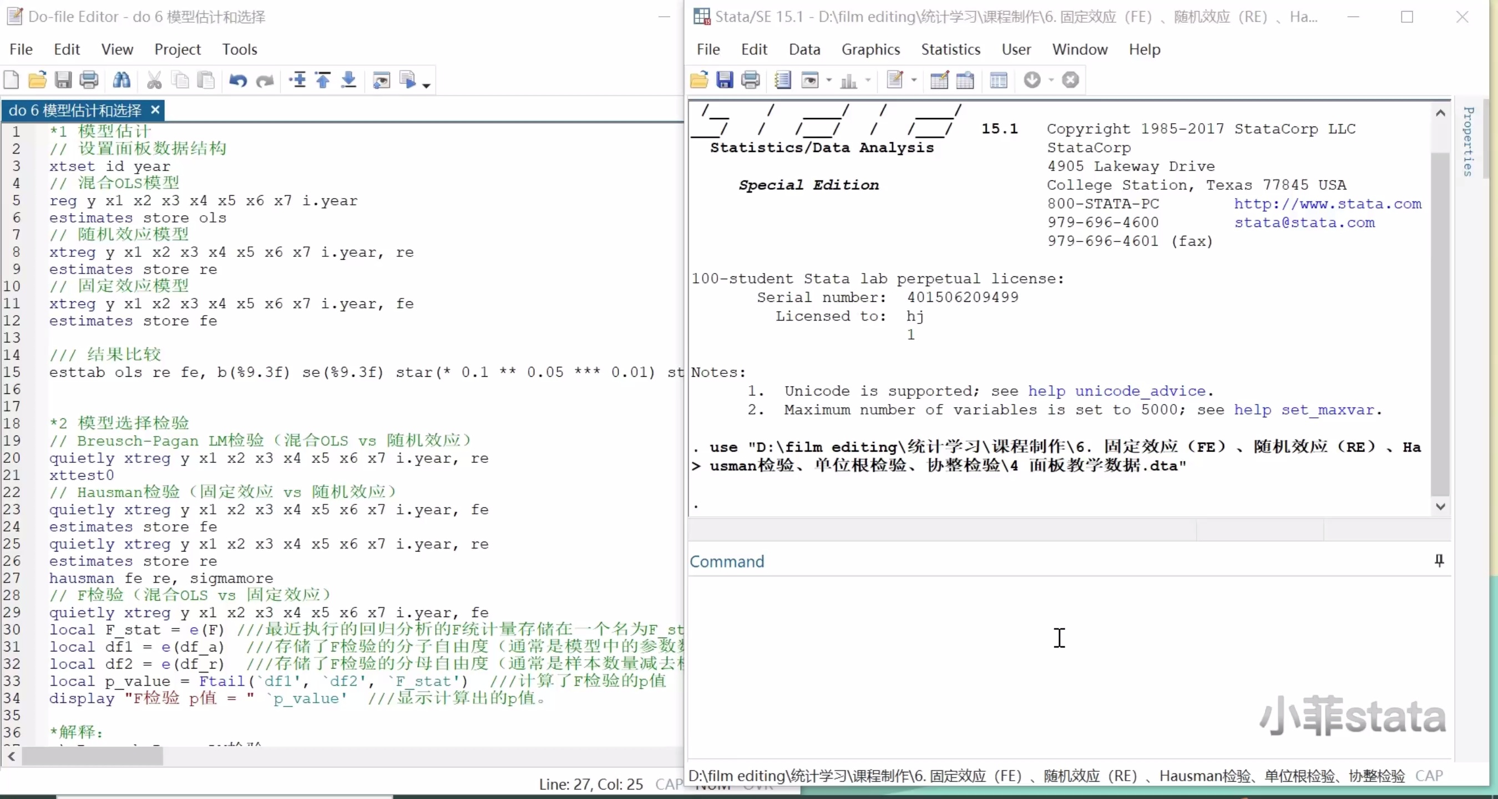Viewport: 1498px width, 799px height.
Task: Open the Data Editor (Browse) icon
Action: pos(965,80)
